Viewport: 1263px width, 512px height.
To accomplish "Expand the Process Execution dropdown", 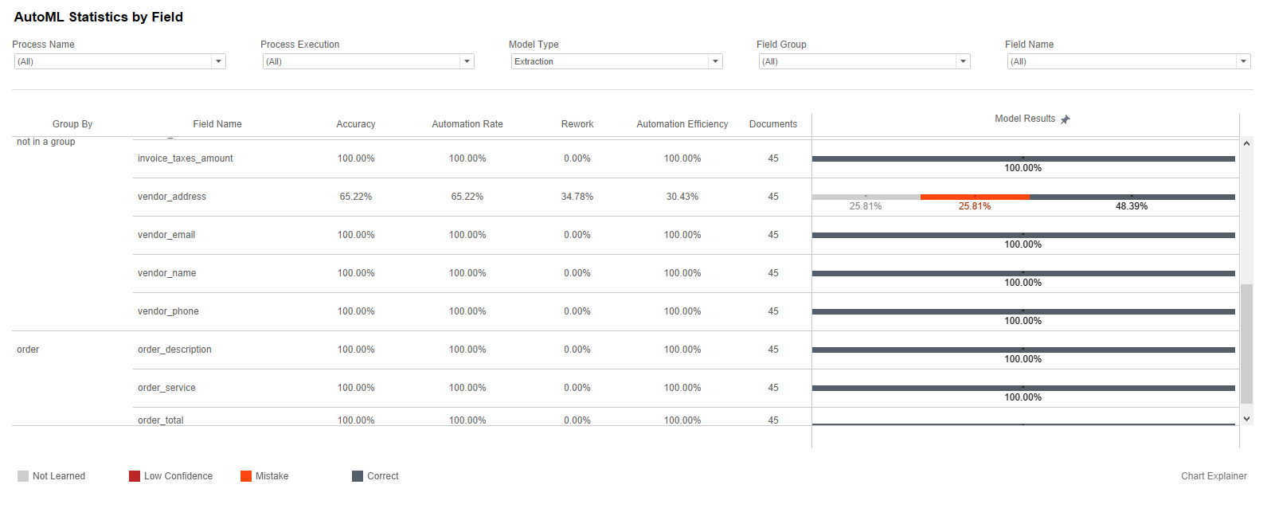I will click(369, 61).
